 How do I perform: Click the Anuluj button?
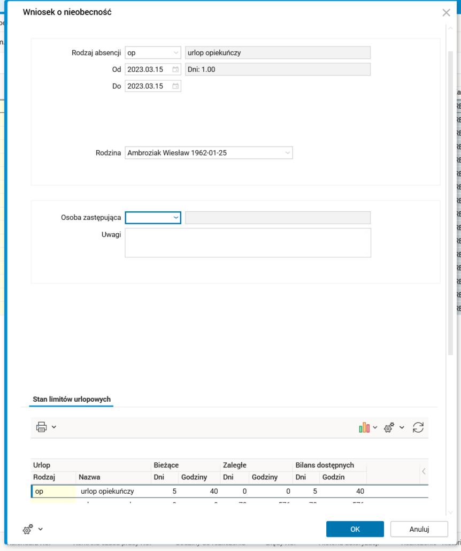pos(419,529)
